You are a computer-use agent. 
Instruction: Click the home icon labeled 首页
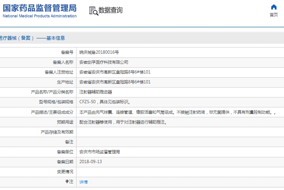coord(274,7)
